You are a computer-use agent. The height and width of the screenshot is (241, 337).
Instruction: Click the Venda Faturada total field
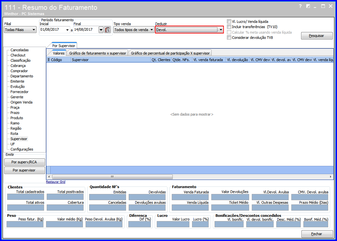pos(190,197)
